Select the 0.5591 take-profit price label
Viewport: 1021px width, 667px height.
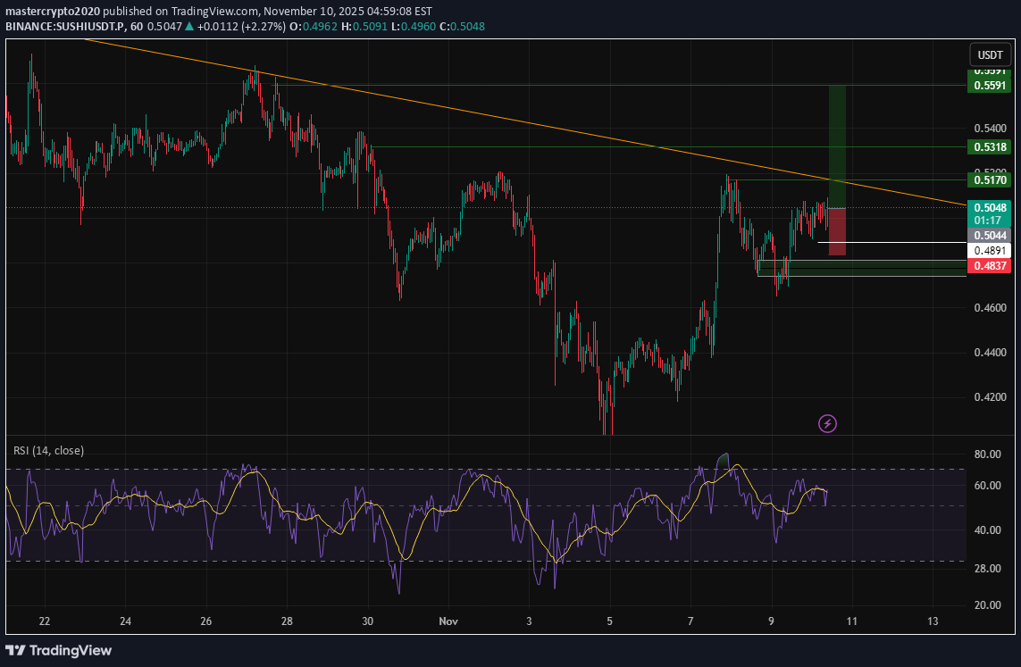pyautogui.click(x=990, y=86)
